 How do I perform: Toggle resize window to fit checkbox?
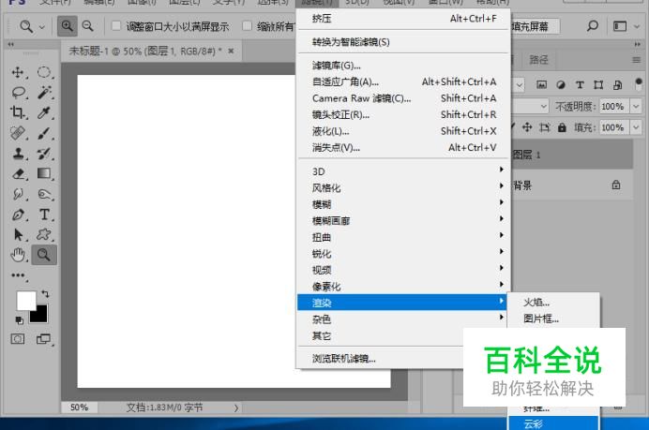click(x=116, y=26)
